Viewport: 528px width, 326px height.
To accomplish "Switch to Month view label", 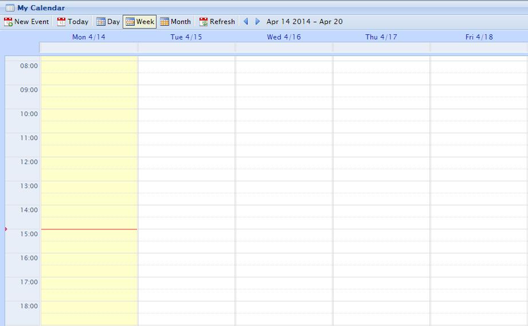I will (x=181, y=22).
